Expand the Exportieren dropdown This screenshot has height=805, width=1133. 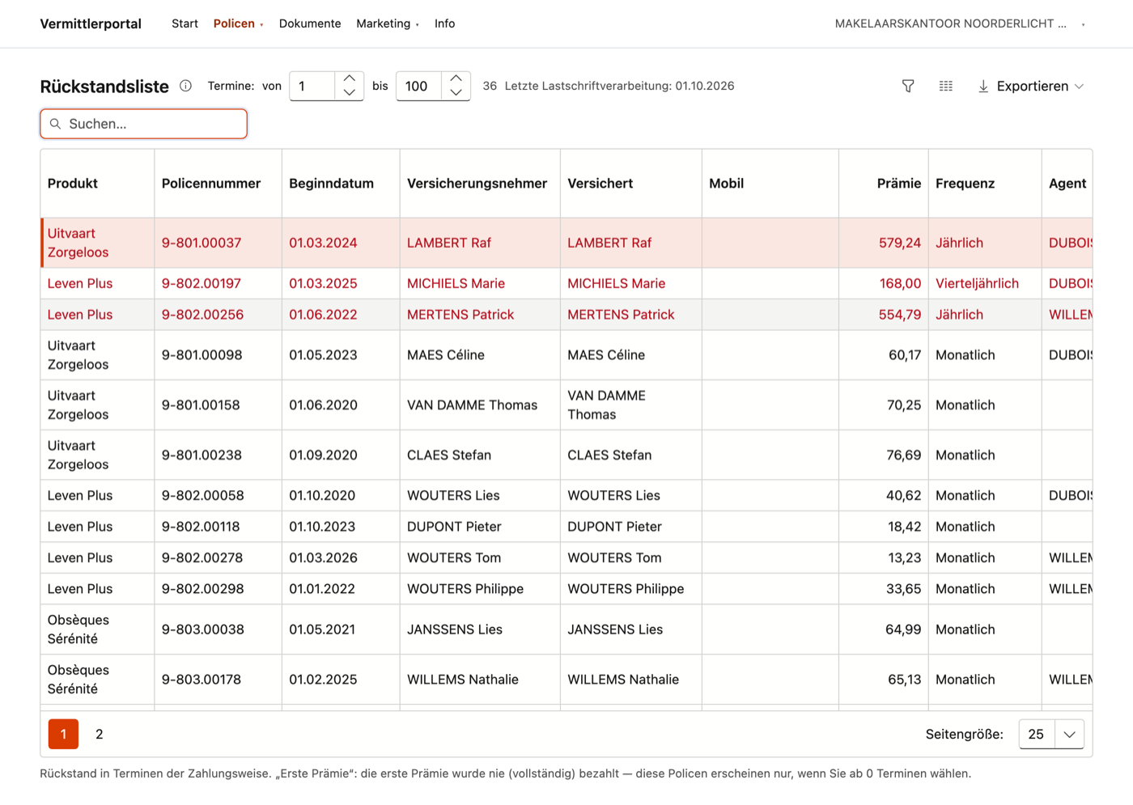pyautogui.click(x=1031, y=86)
